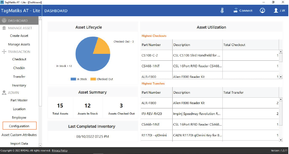Click the thermometer icon in header

[x=222, y=11]
